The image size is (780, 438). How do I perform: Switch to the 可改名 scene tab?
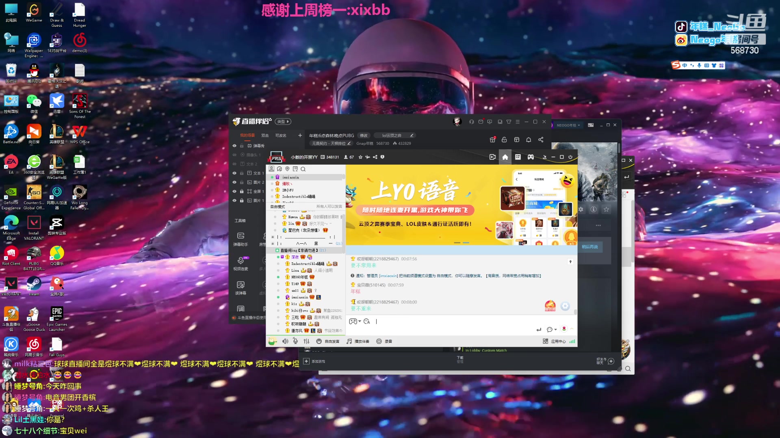pos(281,135)
